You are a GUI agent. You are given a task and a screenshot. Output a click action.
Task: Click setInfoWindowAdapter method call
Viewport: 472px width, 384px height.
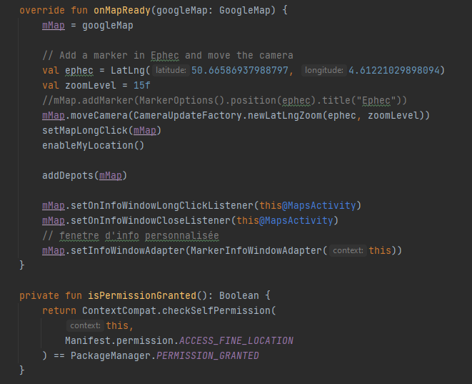point(128,251)
